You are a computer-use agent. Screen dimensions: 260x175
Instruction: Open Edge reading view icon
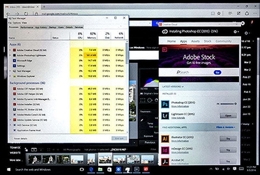coord(213,13)
